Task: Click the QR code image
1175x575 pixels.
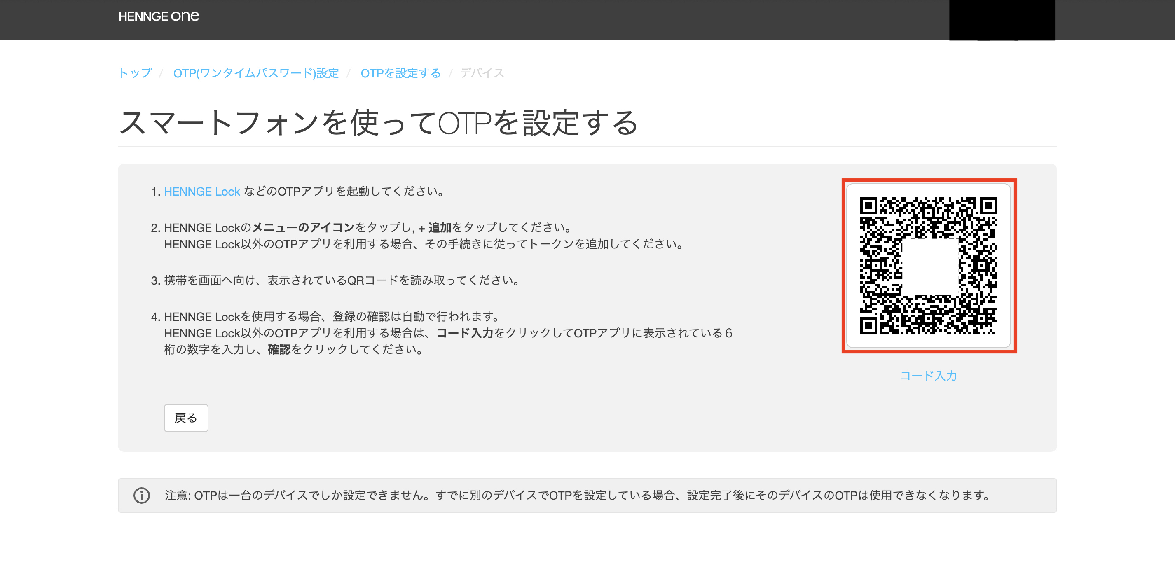Action: click(x=928, y=266)
